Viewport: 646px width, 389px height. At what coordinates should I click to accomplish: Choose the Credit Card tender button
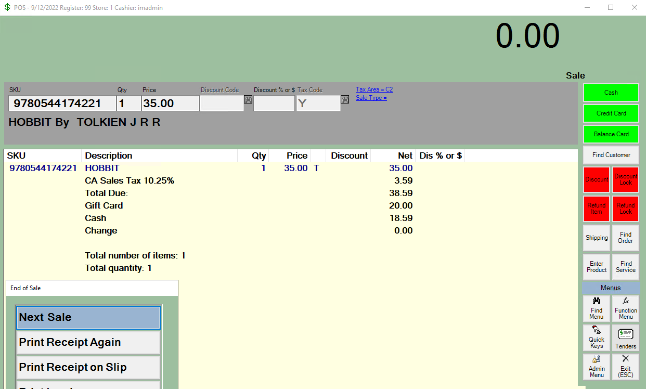(611, 113)
